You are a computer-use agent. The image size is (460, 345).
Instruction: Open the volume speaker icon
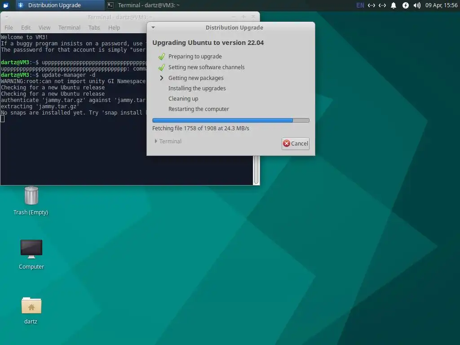pyautogui.click(x=417, y=5)
